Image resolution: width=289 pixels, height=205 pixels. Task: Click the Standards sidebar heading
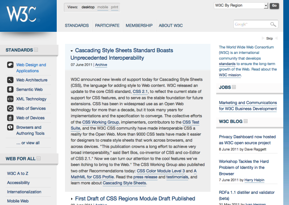(19, 50)
